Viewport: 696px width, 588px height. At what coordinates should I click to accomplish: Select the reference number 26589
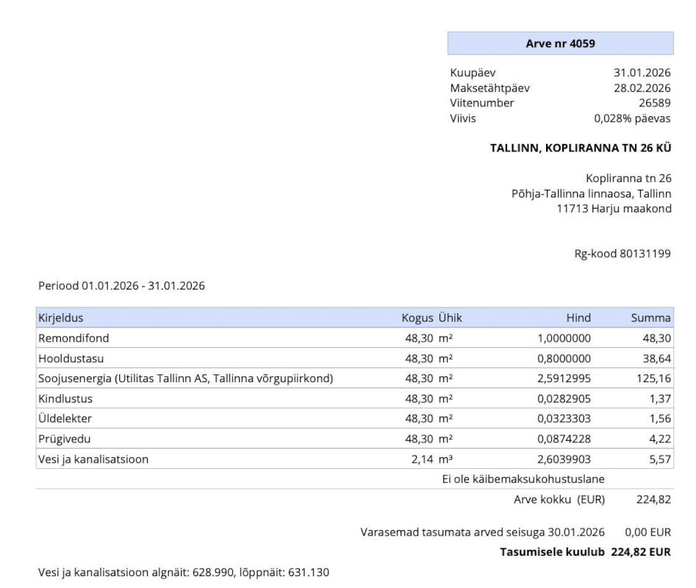point(655,103)
